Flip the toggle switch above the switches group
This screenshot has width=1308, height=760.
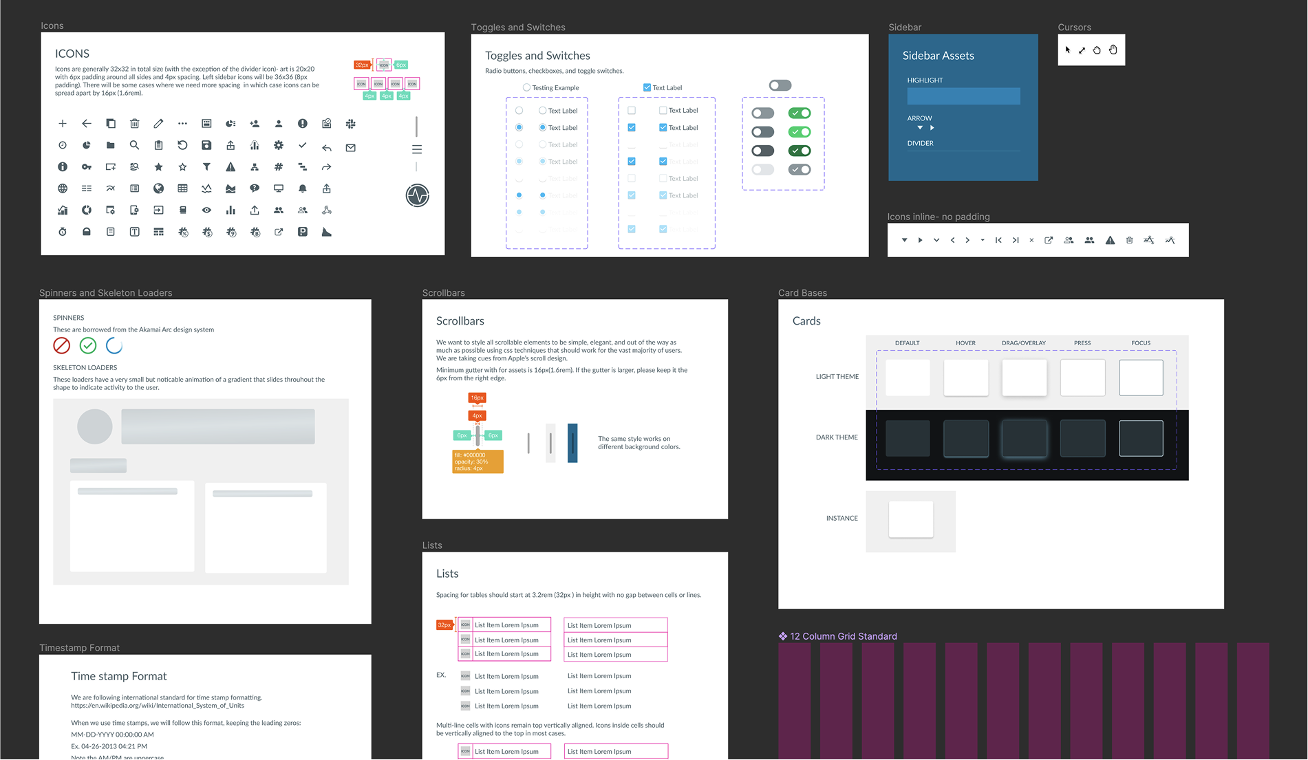tap(780, 85)
